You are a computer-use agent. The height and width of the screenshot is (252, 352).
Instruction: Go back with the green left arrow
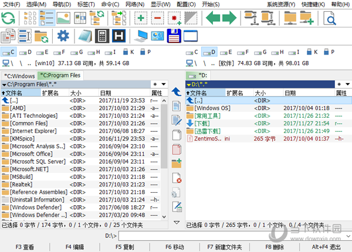(x=213, y=18)
